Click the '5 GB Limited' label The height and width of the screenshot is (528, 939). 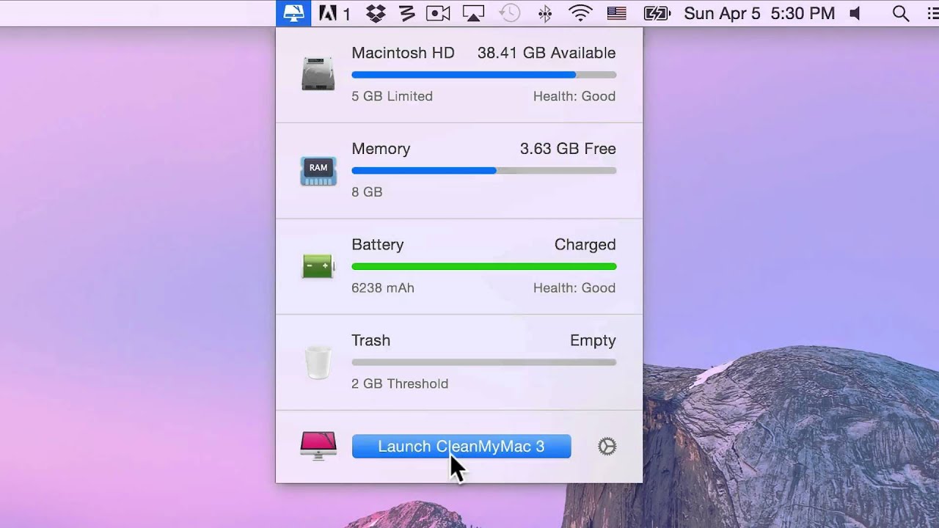pyautogui.click(x=392, y=96)
